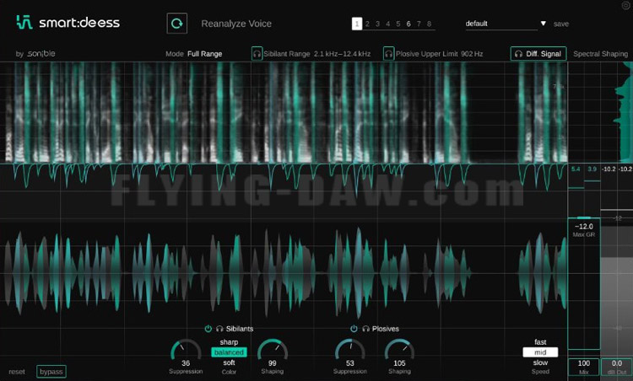Select state slot 3
The height and width of the screenshot is (381, 633).
pyautogui.click(x=377, y=24)
